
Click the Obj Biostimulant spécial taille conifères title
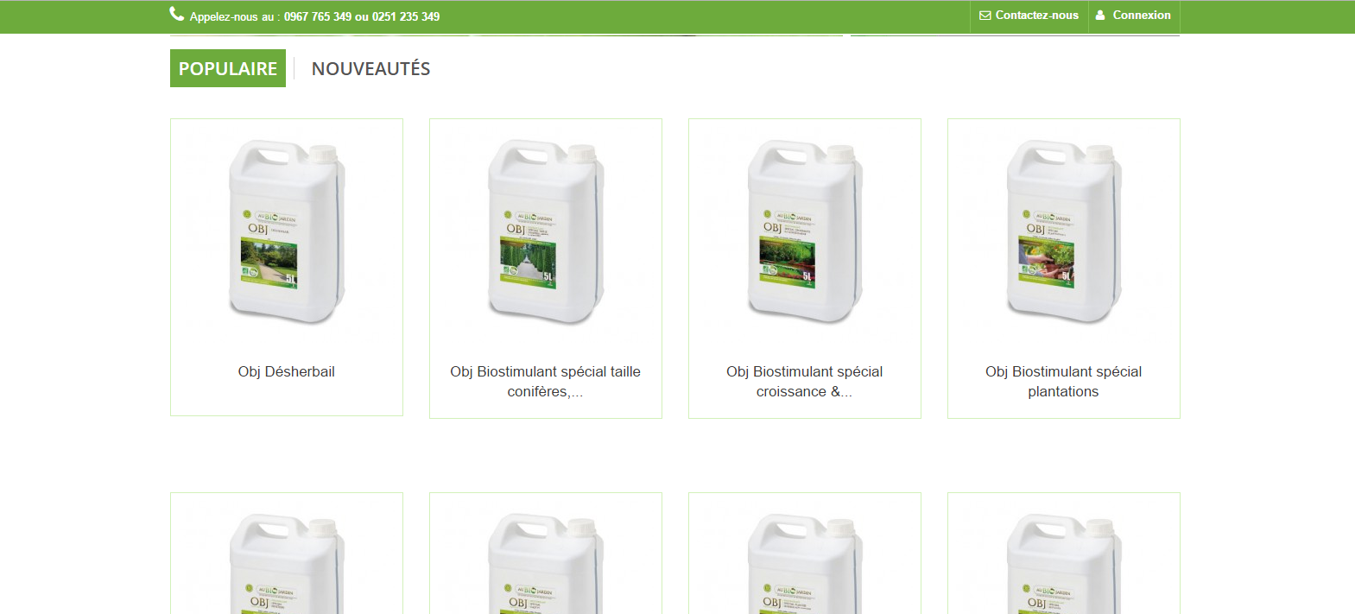pyautogui.click(x=546, y=381)
